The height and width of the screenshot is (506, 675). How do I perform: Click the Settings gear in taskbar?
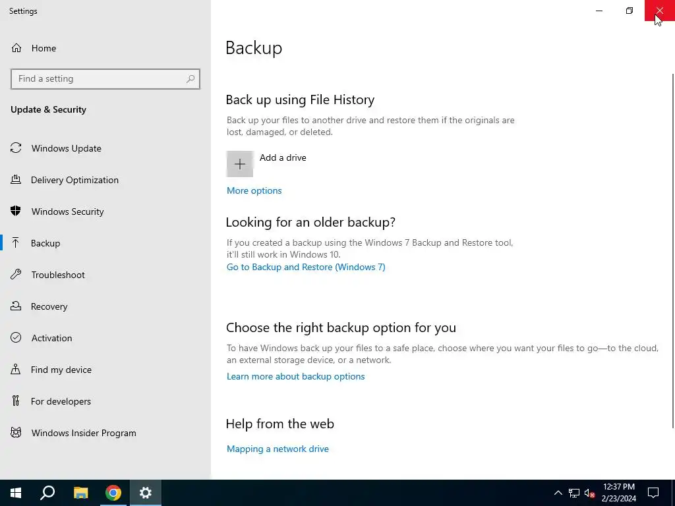[146, 493]
